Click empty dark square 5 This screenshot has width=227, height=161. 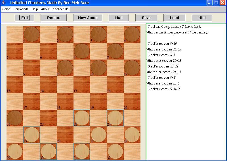[15, 51]
